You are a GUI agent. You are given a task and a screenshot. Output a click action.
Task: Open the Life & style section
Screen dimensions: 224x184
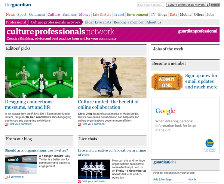(x=102, y=15)
